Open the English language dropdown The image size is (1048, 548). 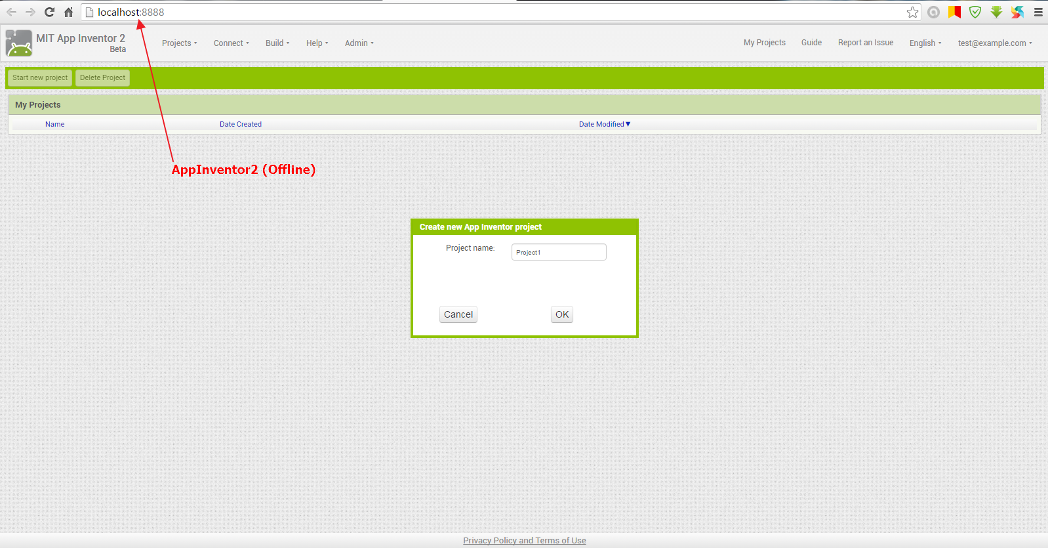(925, 43)
